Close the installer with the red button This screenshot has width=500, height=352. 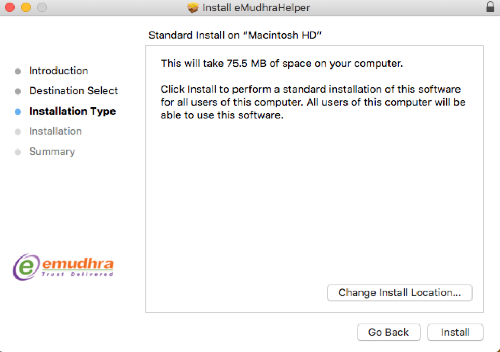coord(10,8)
